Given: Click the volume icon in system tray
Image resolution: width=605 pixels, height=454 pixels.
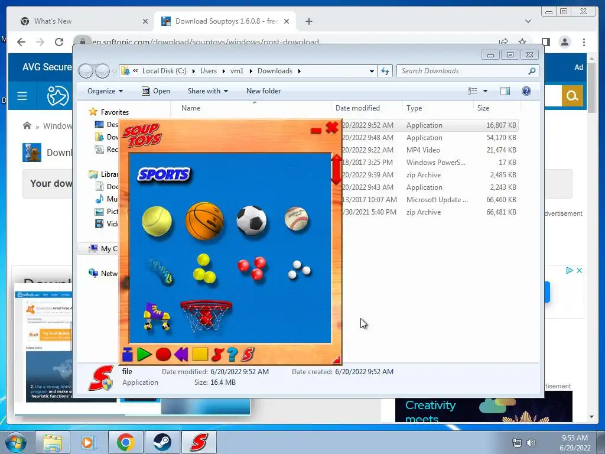Looking at the screenshot, I should [x=531, y=443].
